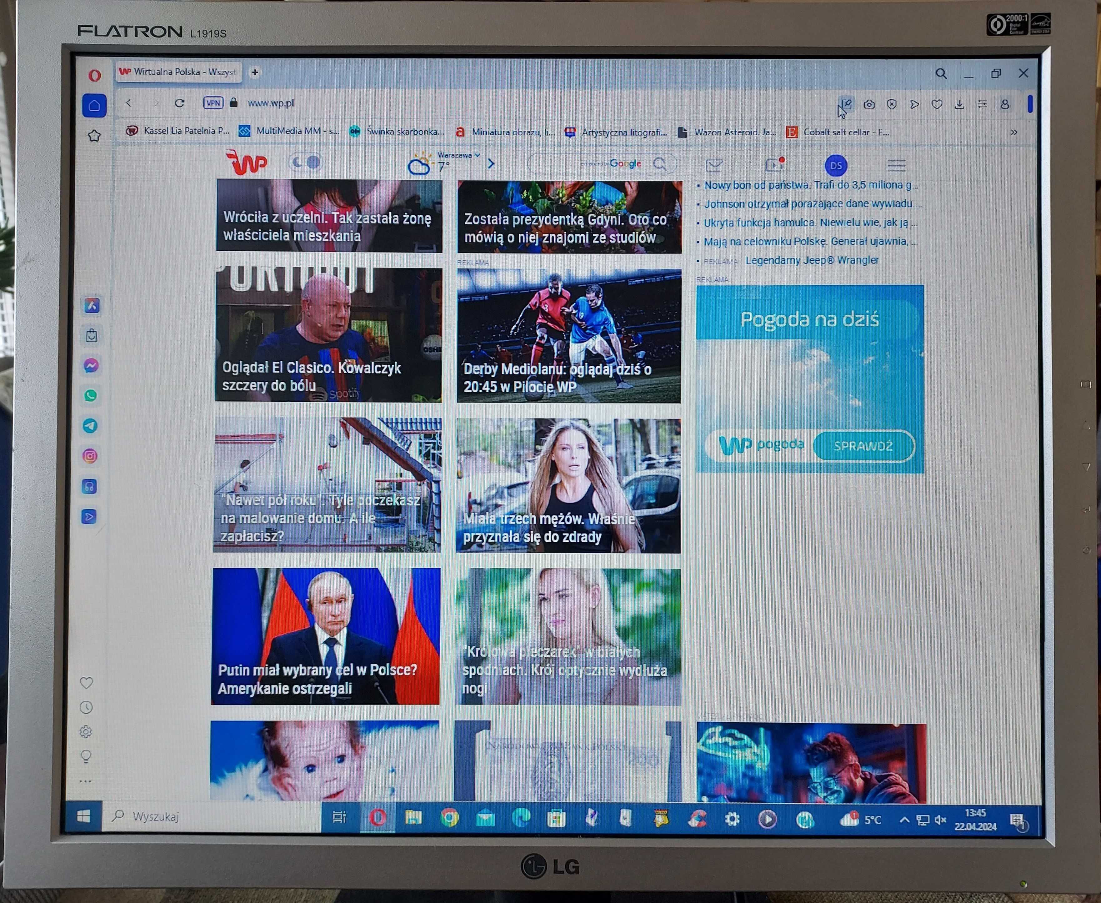Open the DS user avatar
Screen dimensions: 1101x903
click(836, 165)
